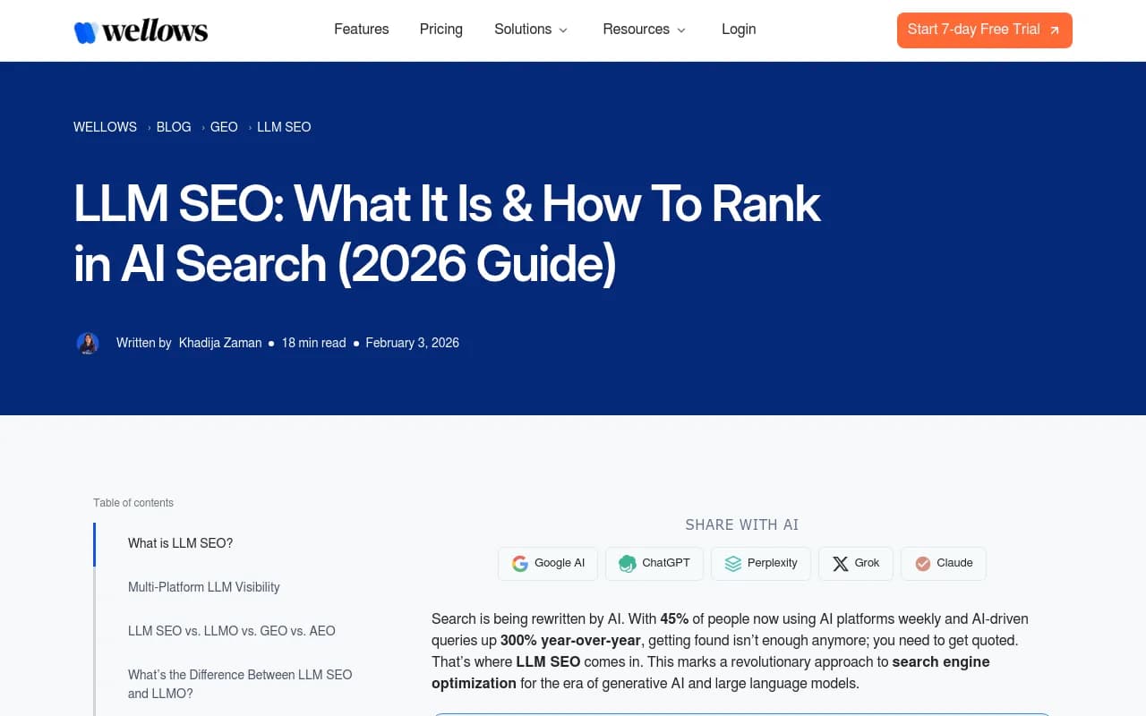Viewport: 1146px width, 716px height.
Task: Click the blue reading progress indicator bar
Action: [x=94, y=543]
